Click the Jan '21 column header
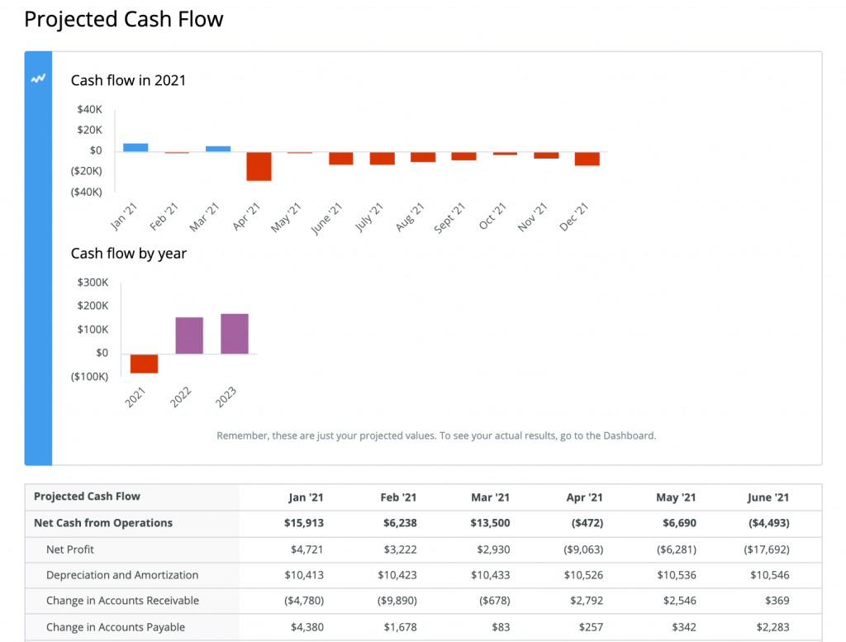 pos(307,497)
